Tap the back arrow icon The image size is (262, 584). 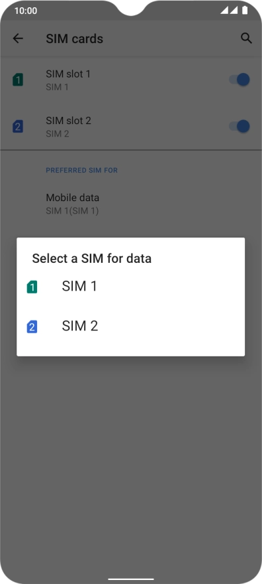[18, 38]
